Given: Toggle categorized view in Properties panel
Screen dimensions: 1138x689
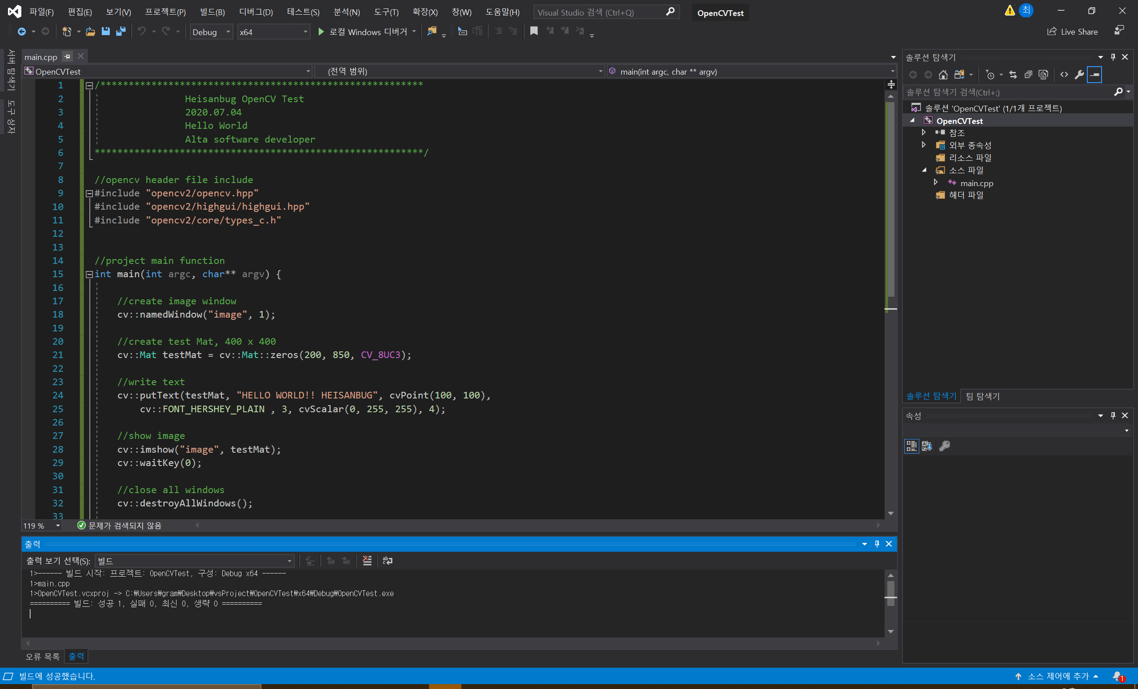Looking at the screenshot, I should click(x=911, y=446).
